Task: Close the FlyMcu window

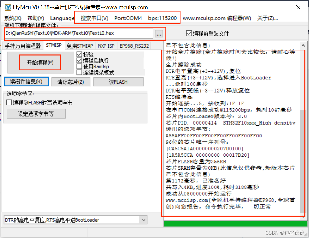Action: (x=298, y=7)
